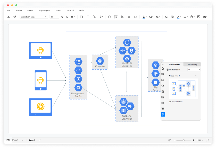Select the Version History clock icon
The width and height of the screenshot is (216, 148).
point(163,114)
